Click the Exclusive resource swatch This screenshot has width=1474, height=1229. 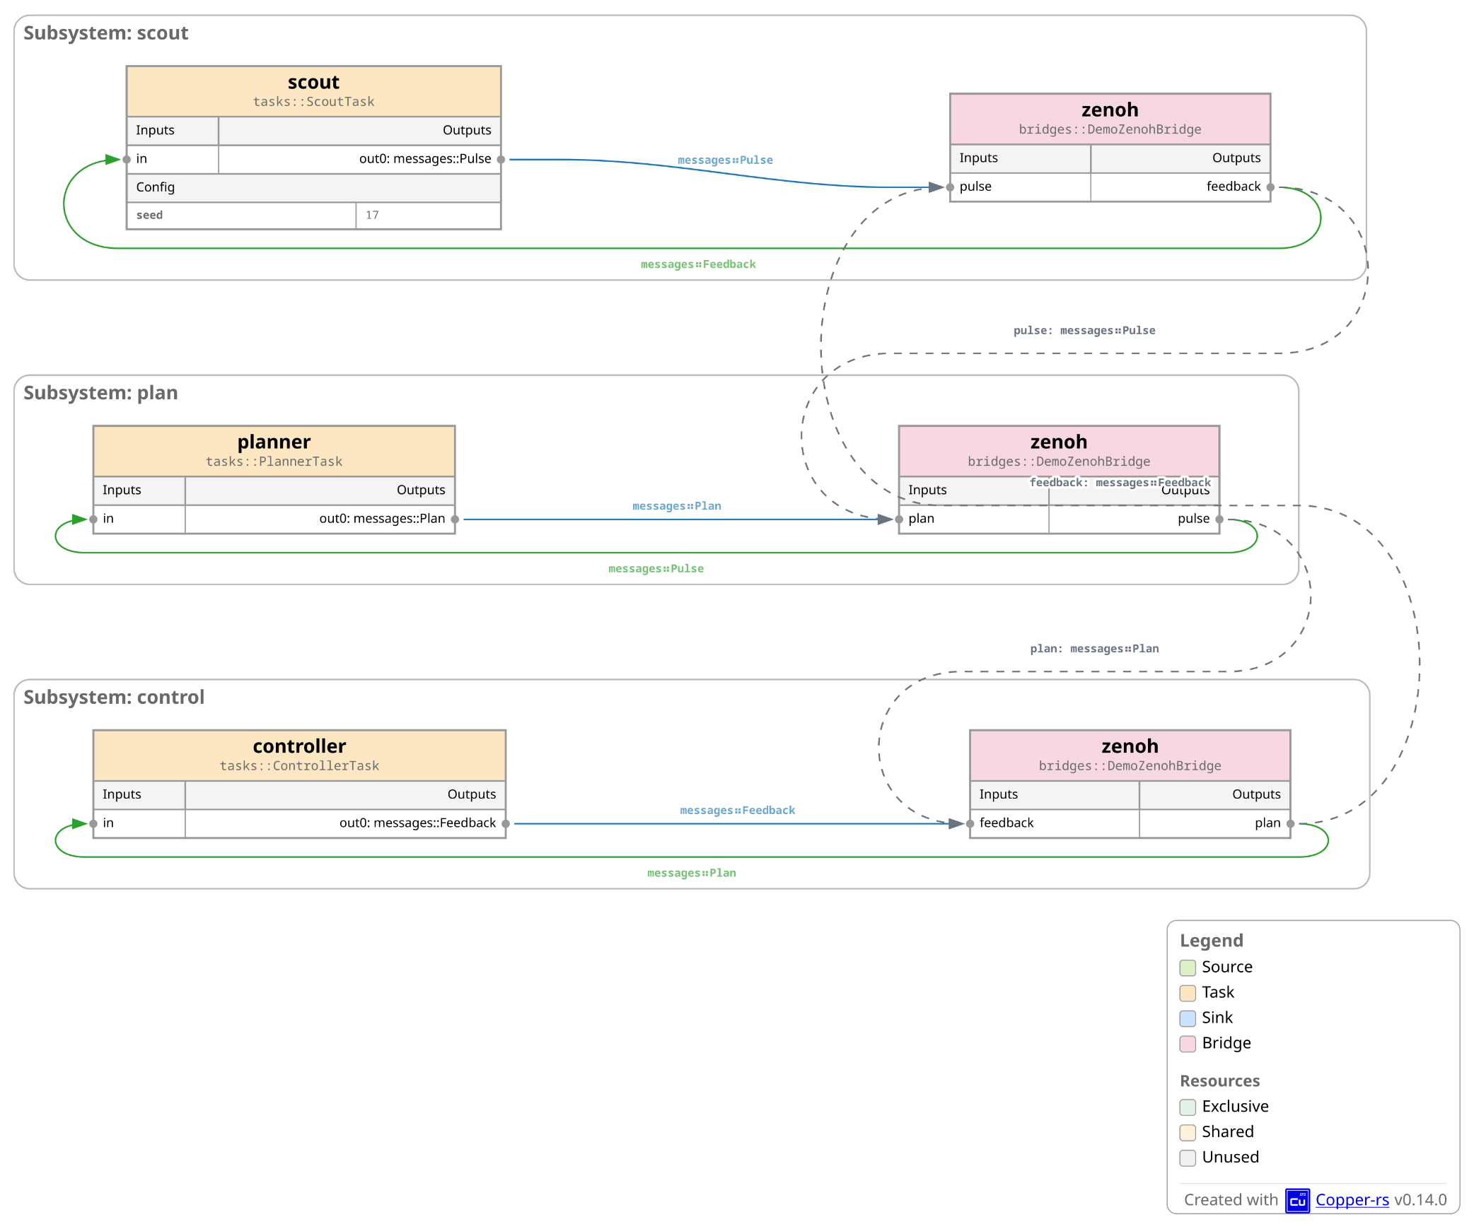(x=1188, y=1107)
